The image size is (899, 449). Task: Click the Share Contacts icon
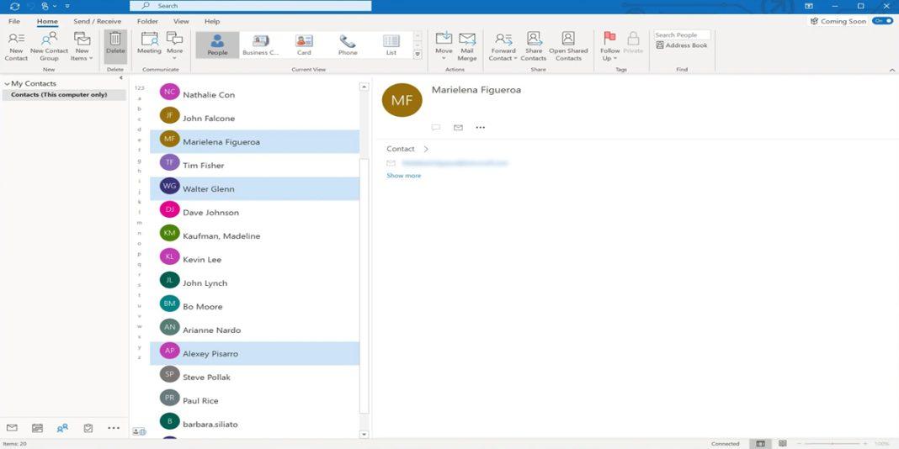point(534,45)
